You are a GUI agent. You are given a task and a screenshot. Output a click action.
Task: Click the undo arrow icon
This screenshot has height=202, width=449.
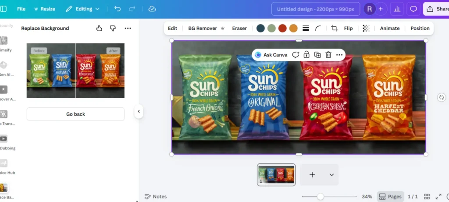(118, 9)
